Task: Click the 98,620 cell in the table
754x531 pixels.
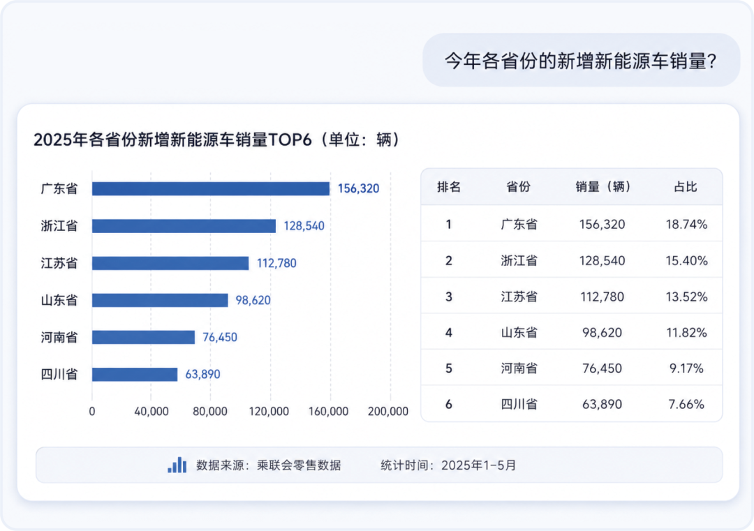Action: click(x=602, y=333)
